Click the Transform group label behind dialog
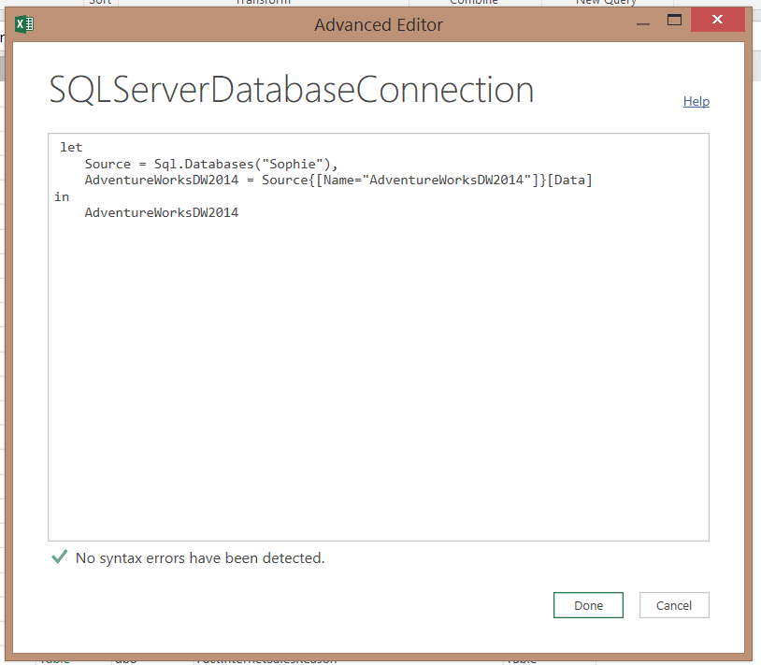 [x=263, y=3]
